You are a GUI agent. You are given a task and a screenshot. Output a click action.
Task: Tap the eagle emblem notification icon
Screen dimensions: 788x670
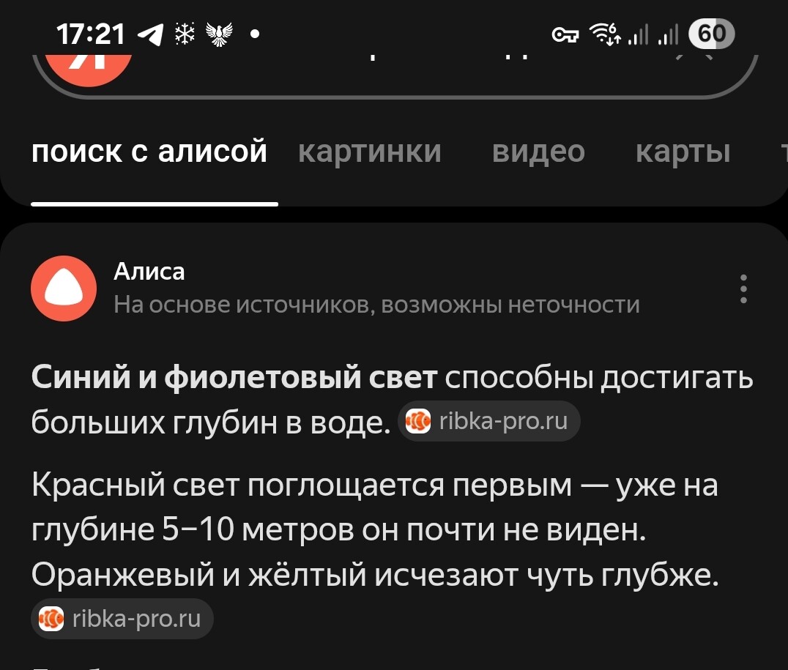(219, 34)
